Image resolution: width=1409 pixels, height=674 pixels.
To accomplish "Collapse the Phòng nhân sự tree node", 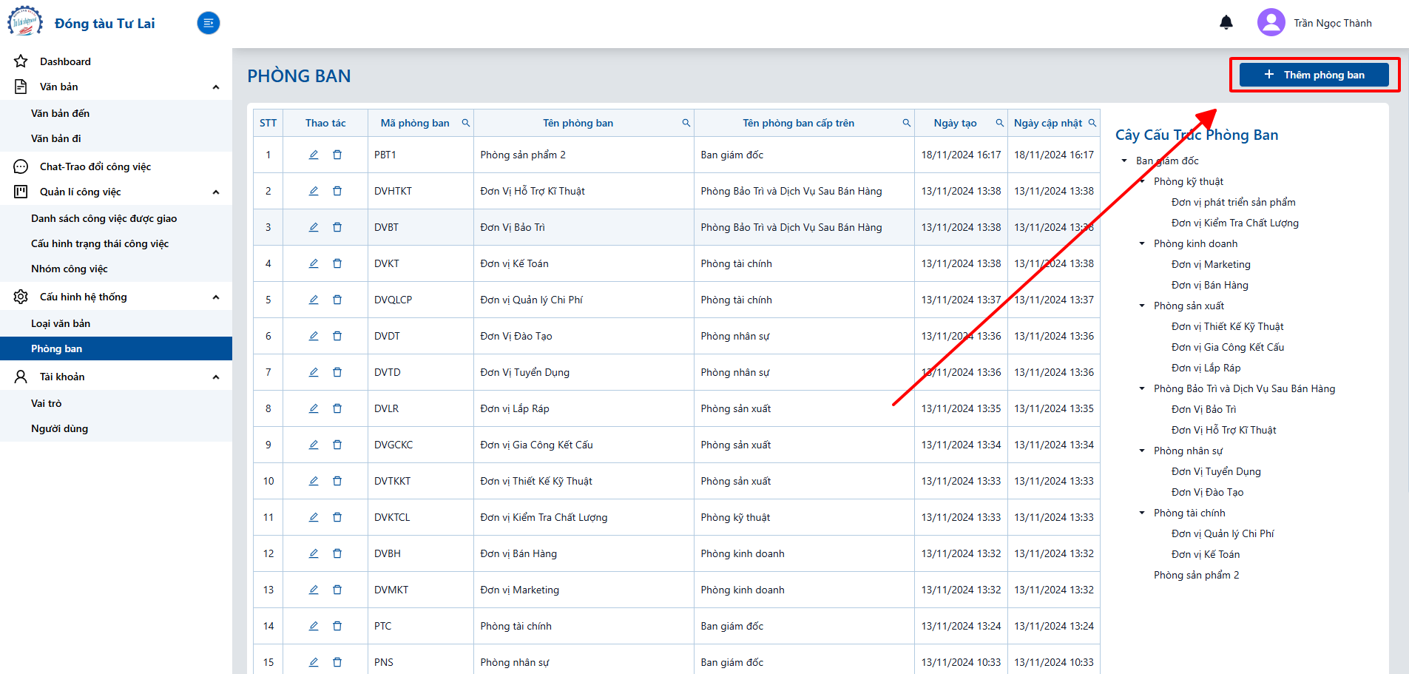I will pyautogui.click(x=1142, y=451).
